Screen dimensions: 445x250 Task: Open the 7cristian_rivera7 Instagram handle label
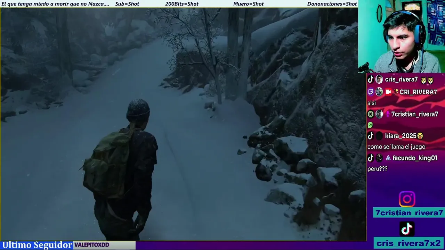[409, 213]
